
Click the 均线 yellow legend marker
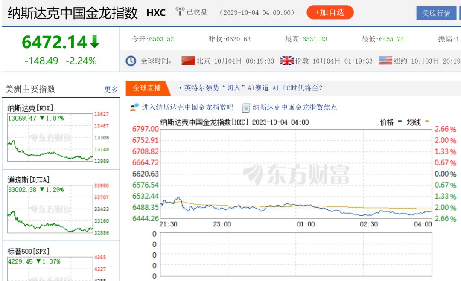[x=427, y=121]
